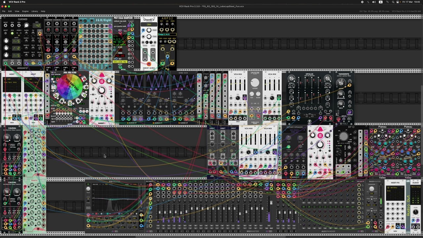
Task: Click the Opulus MODE button
Action: 293,111
